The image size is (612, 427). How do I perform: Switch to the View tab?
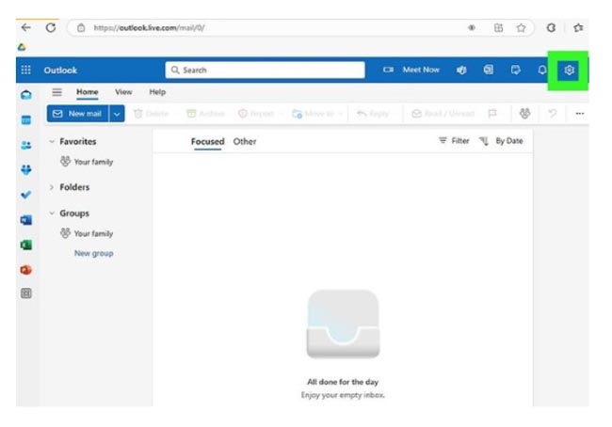click(123, 92)
